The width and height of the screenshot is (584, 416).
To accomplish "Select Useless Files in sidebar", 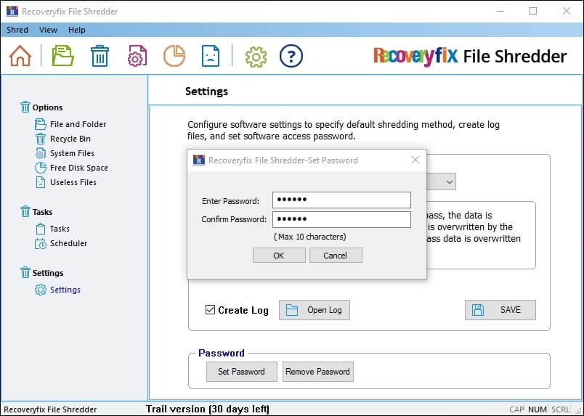I will (x=73, y=182).
